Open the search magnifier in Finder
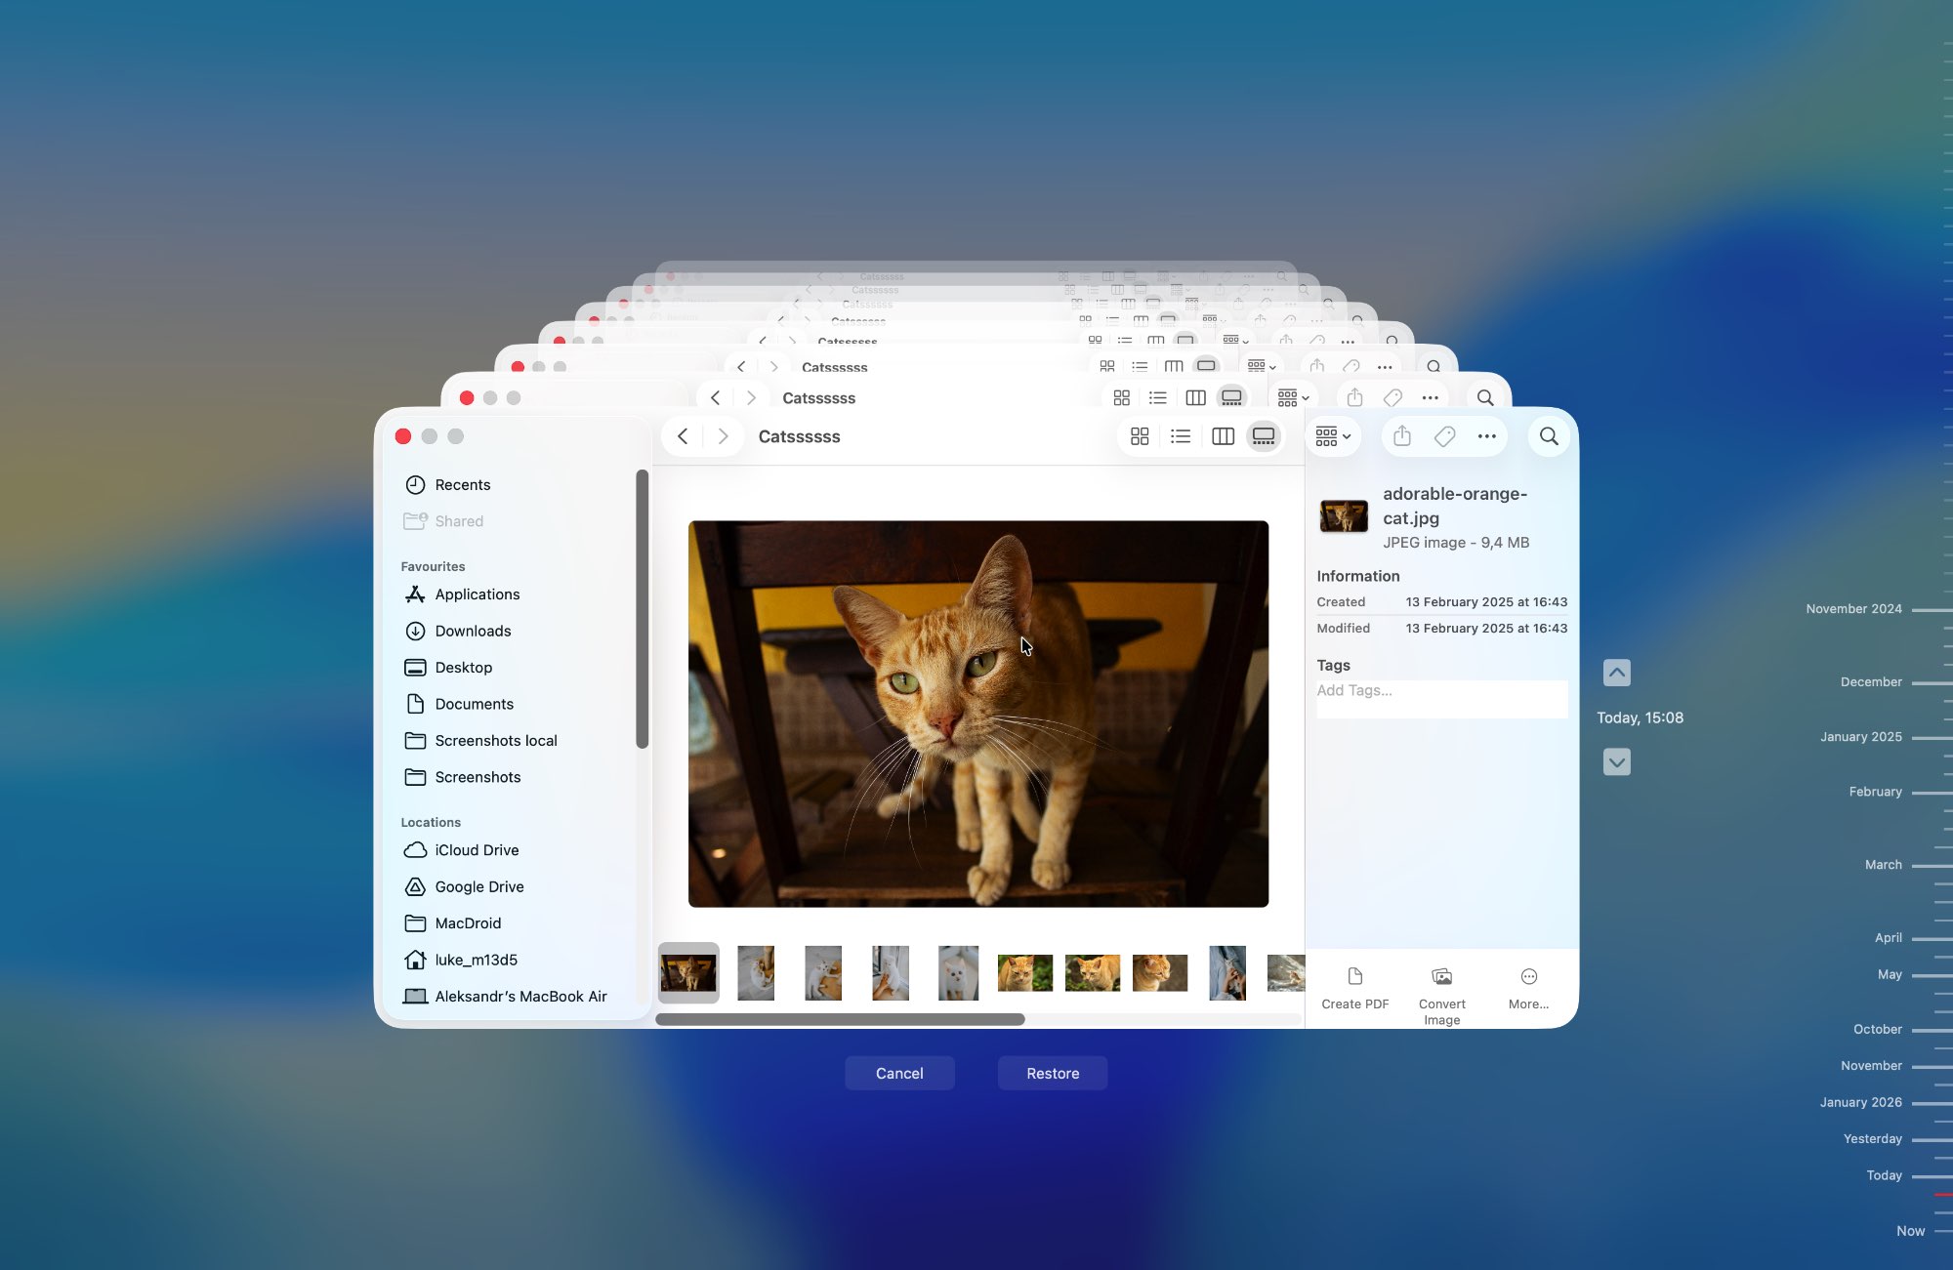The image size is (1953, 1270). tap(1549, 436)
